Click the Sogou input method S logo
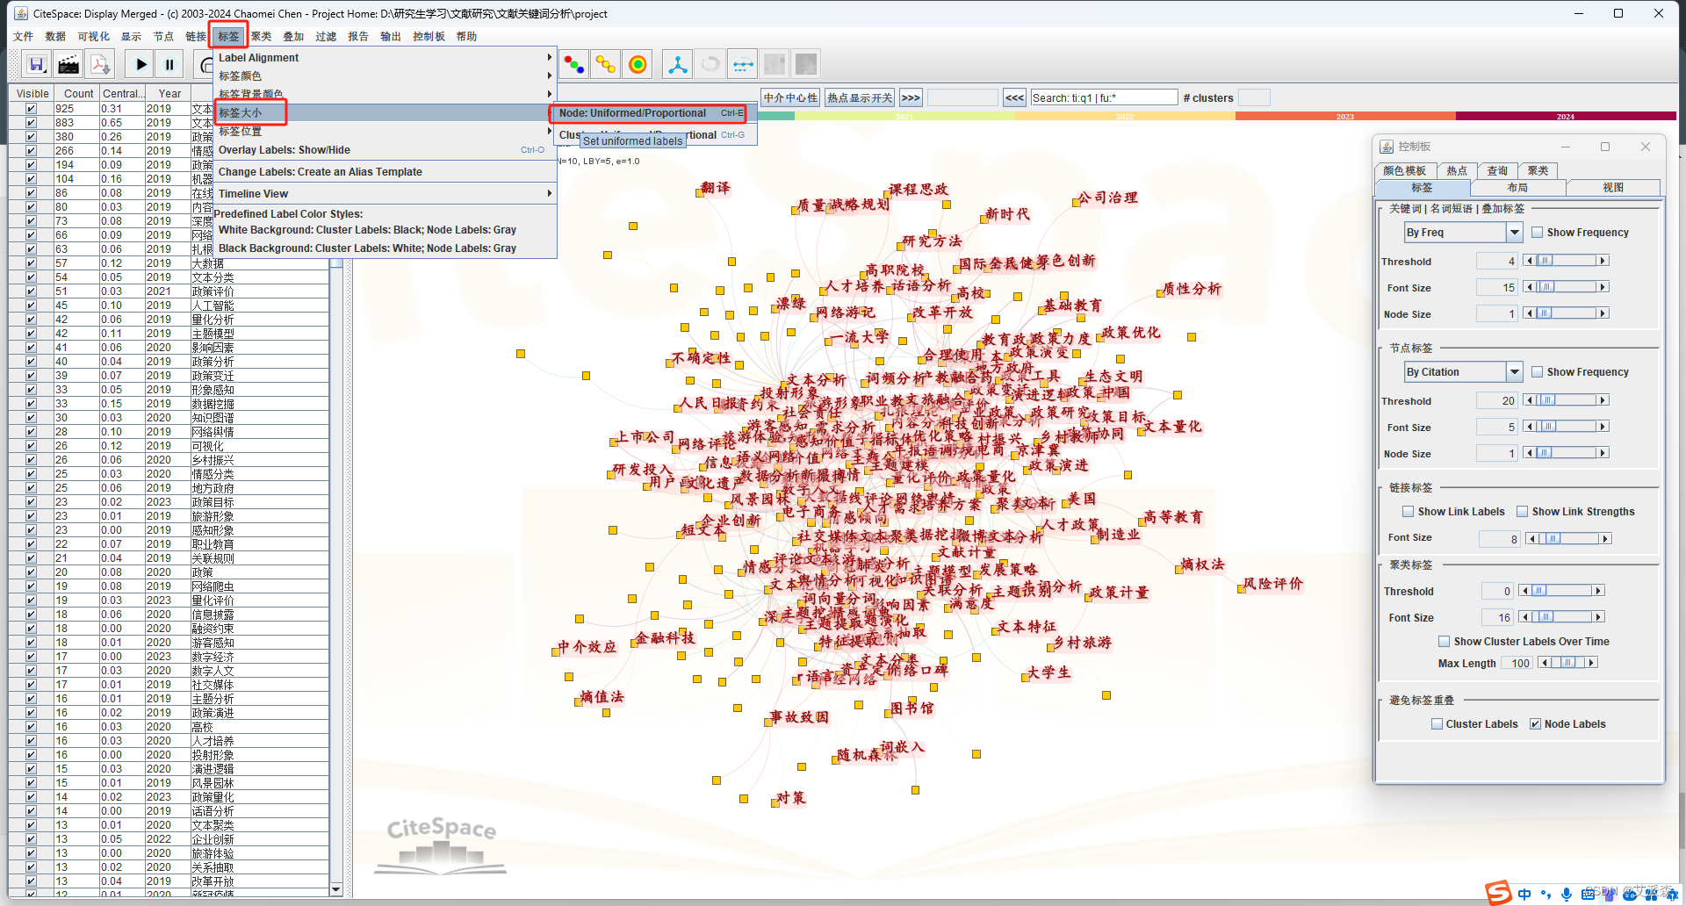1686x906 pixels. pyautogui.click(x=1498, y=893)
